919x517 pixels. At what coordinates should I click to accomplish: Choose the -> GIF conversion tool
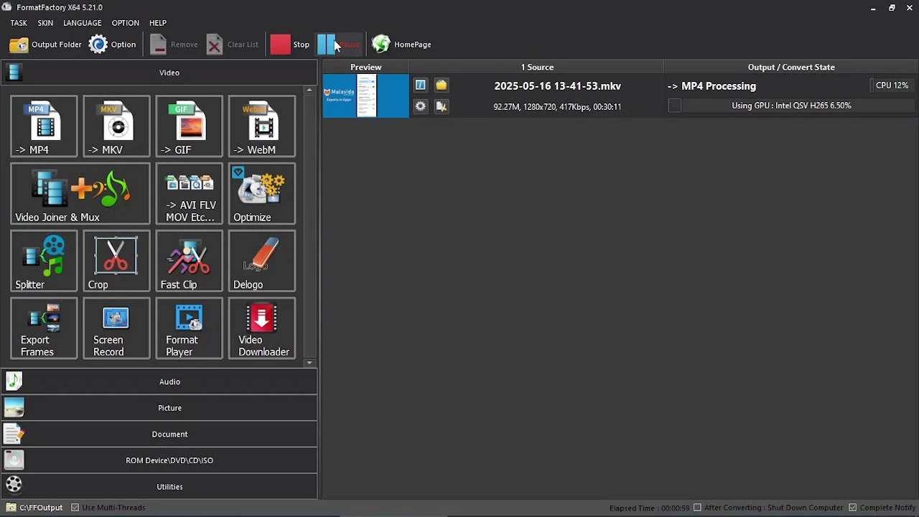(x=189, y=126)
